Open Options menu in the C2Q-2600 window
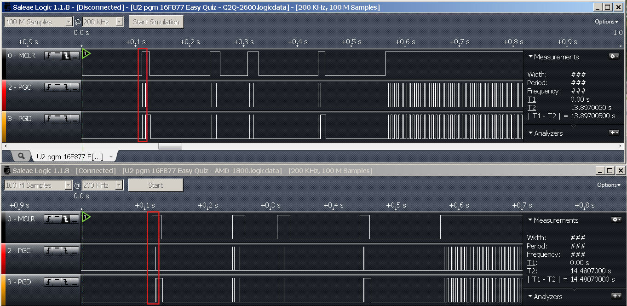Viewport: 627px width, 306px height. point(607,22)
